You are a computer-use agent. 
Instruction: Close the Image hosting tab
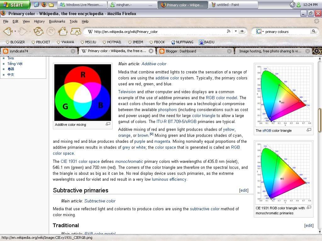click(308, 51)
